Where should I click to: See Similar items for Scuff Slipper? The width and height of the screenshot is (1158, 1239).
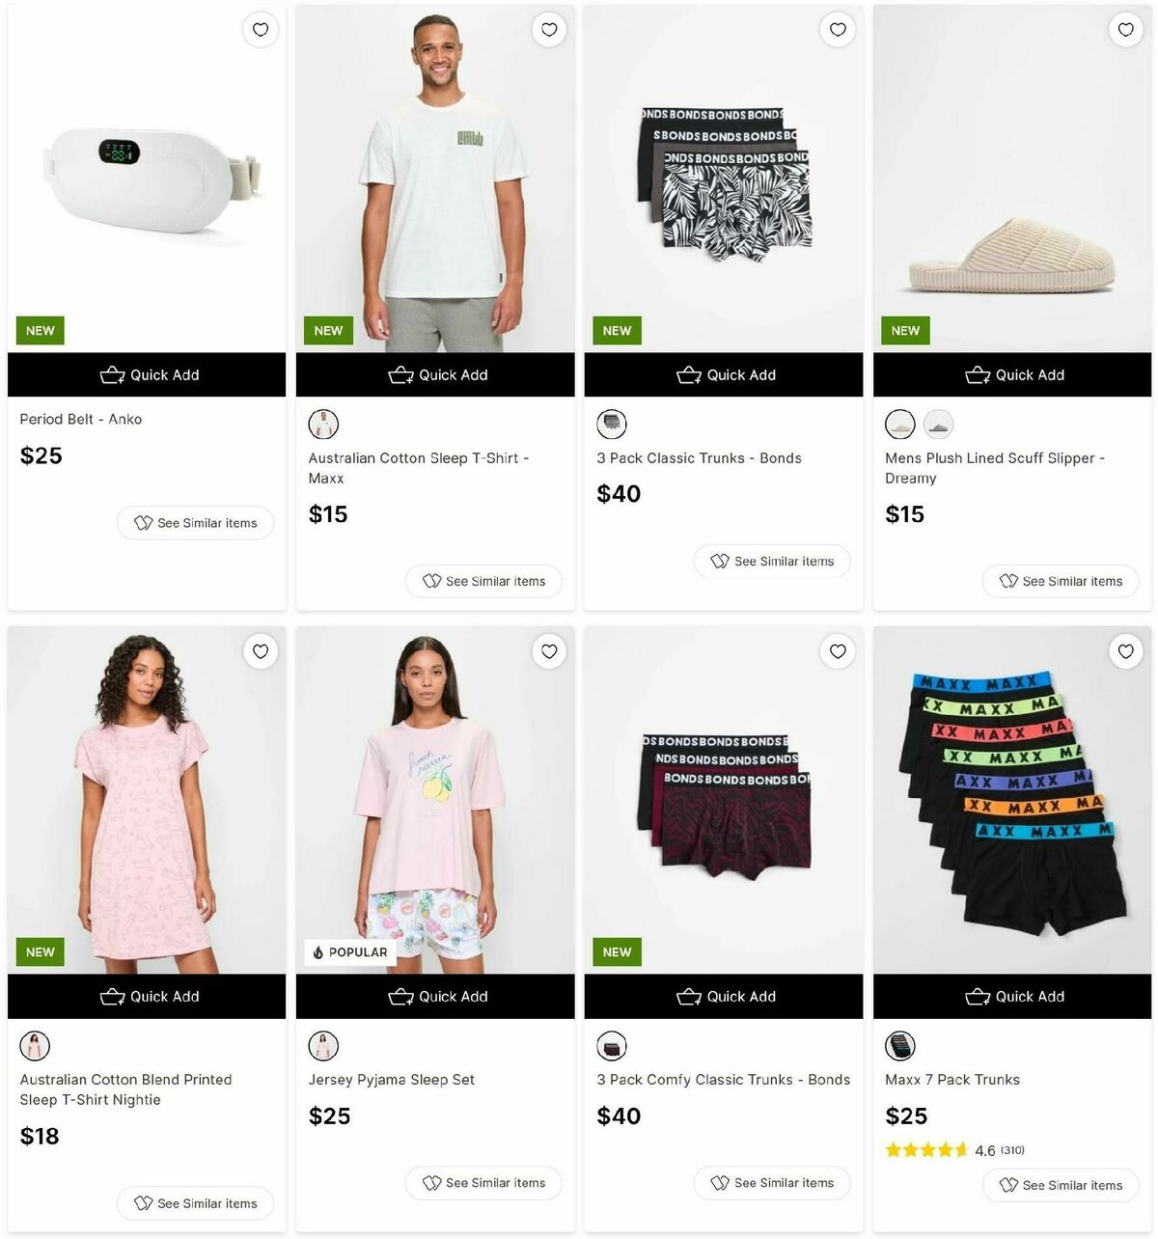click(x=1061, y=581)
